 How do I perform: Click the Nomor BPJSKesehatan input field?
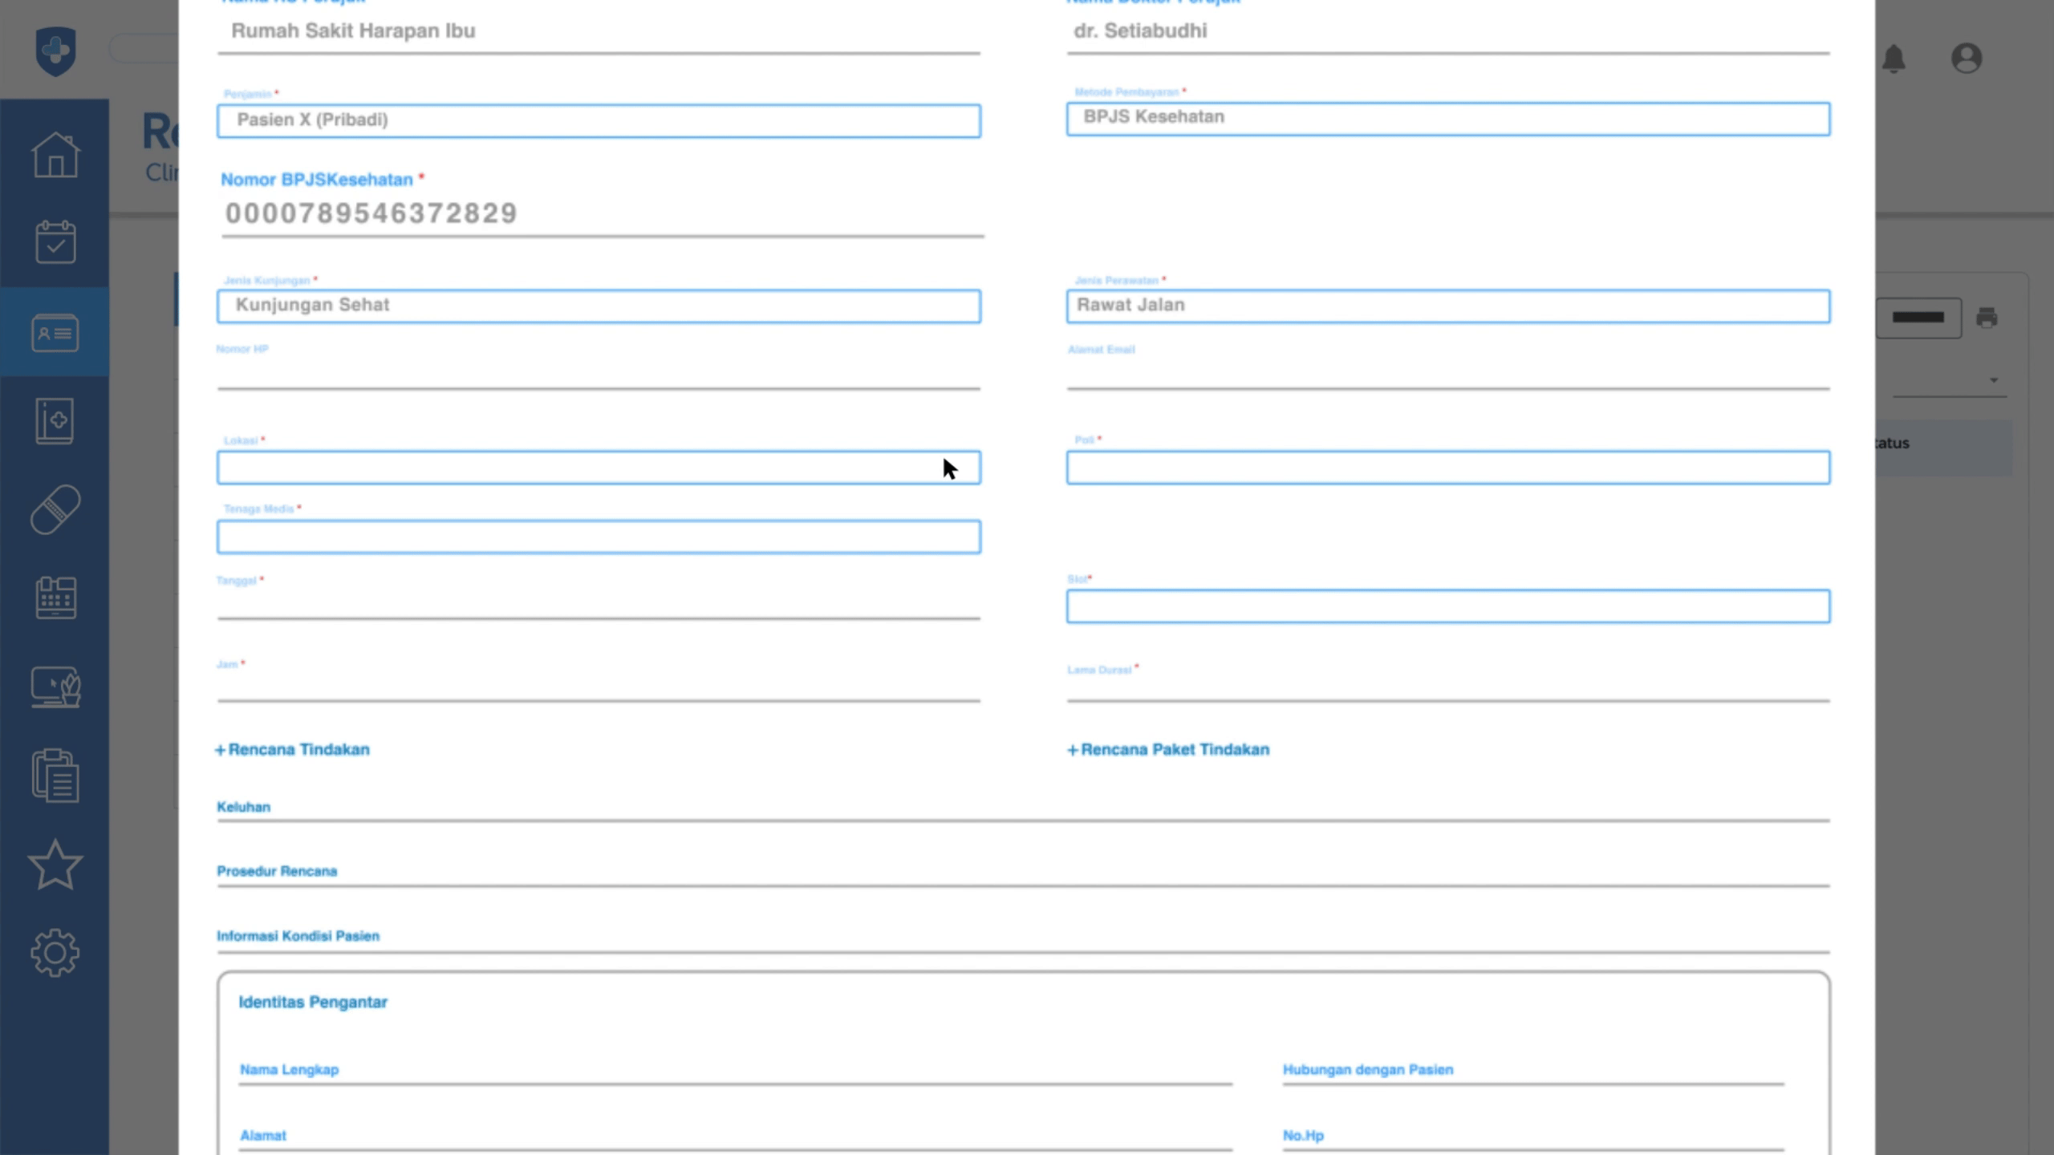pos(602,214)
